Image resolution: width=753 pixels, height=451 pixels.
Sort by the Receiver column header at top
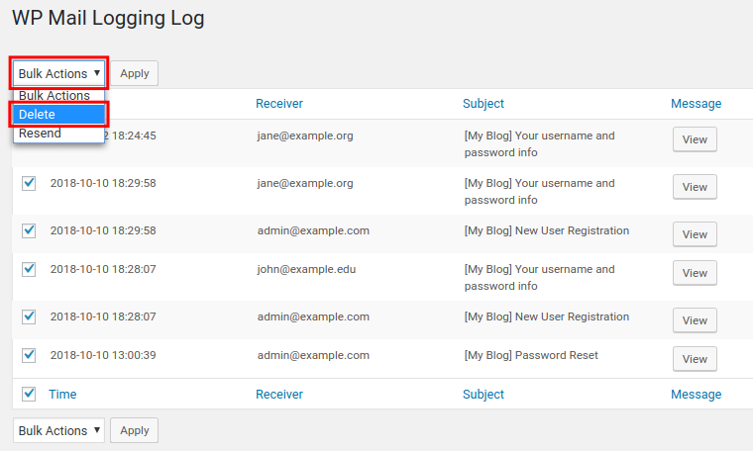click(278, 104)
